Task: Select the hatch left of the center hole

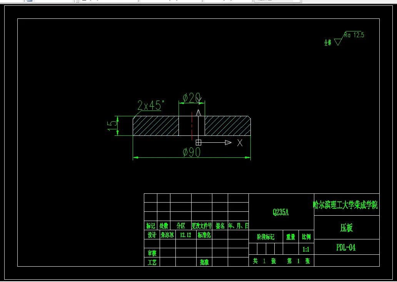Action: [156, 126]
